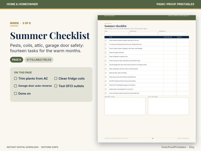The width and height of the screenshot is (201, 151).
Task: Tick checkbox for Check sprinkler heads task
Action: pyautogui.click(x=106, y=40)
